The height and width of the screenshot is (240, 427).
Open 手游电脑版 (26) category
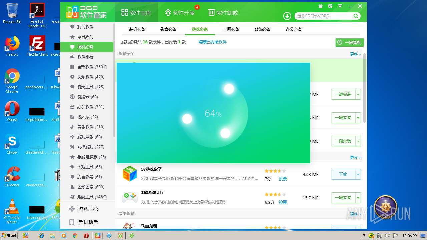[x=87, y=157]
